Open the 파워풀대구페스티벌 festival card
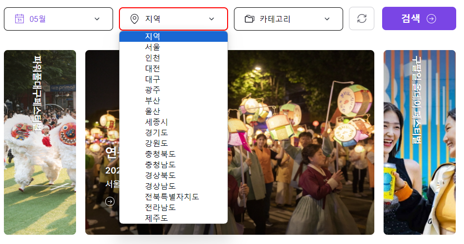 [40, 142]
